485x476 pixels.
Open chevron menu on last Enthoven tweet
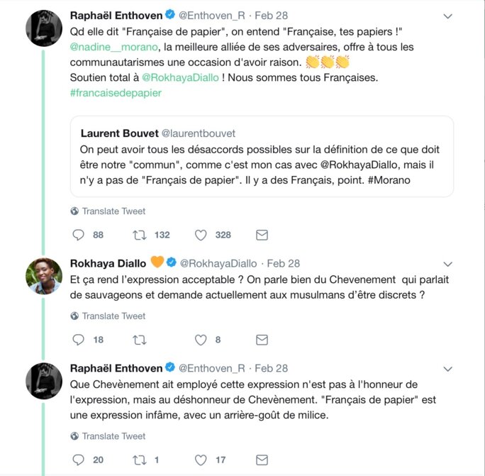point(447,369)
